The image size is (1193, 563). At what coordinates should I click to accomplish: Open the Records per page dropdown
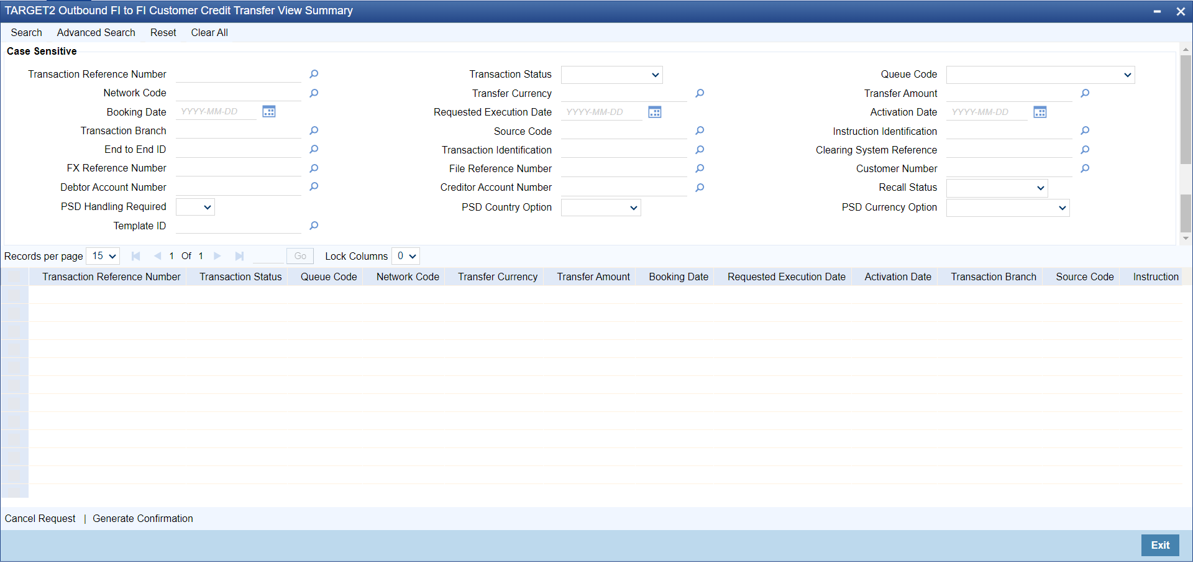pyautogui.click(x=103, y=256)
